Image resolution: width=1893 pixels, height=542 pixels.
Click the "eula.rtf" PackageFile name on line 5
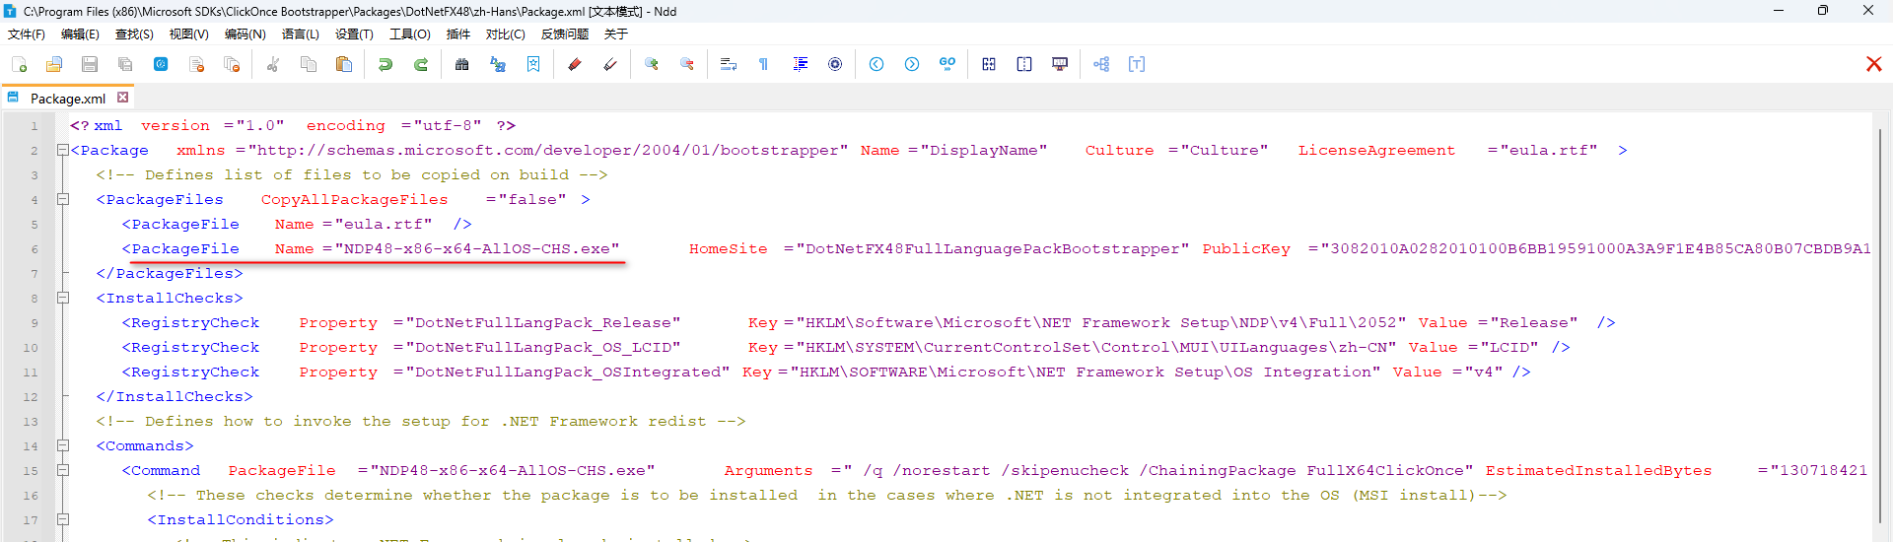[x=384, y=225]
